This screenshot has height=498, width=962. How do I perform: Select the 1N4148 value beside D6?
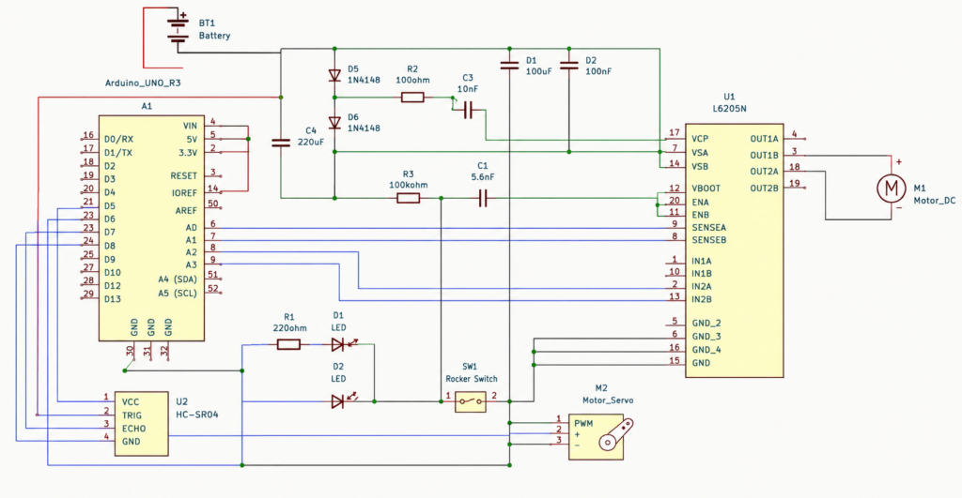364,128
